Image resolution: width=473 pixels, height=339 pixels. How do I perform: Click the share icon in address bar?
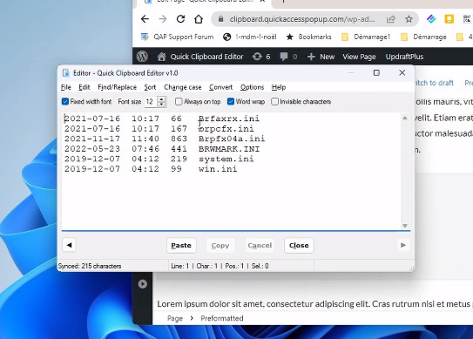point(391,19)
